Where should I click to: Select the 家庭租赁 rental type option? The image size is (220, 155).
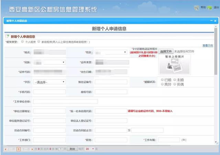point(39,41)
